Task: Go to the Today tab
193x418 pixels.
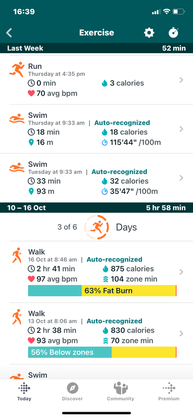Action: (x=24, y=392)
